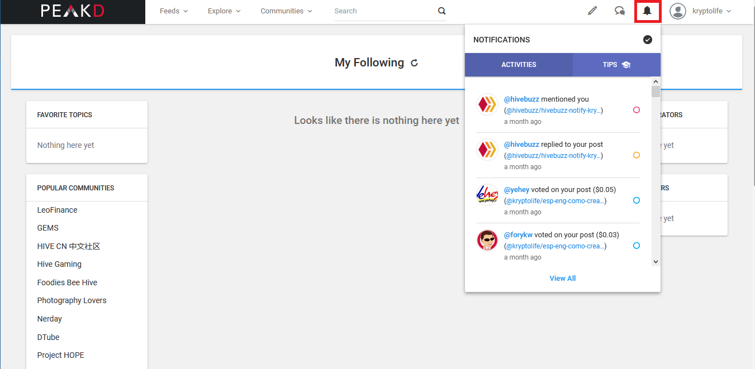The height and width of the screenshot is (369, 755).
Task: Click the notifications bell icon
Action: (647, 11)
